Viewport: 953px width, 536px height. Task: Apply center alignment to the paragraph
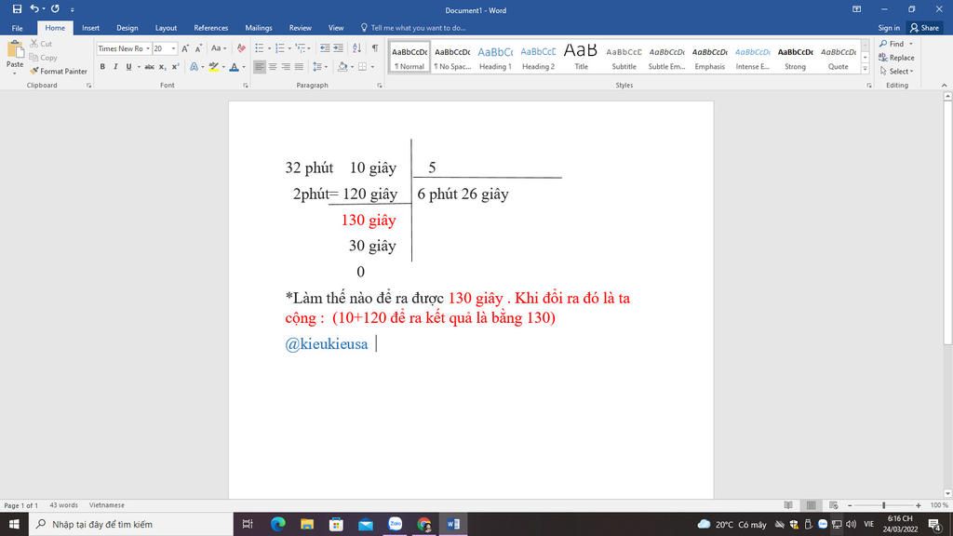273,67
